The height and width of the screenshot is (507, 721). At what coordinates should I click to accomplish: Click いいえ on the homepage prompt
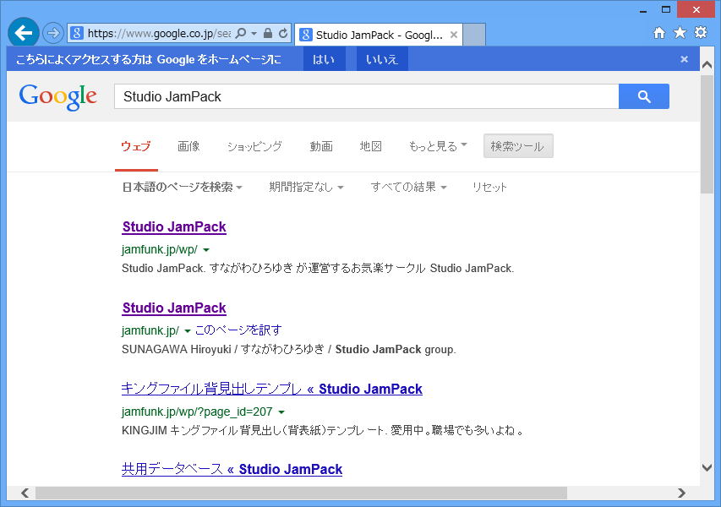382,59
